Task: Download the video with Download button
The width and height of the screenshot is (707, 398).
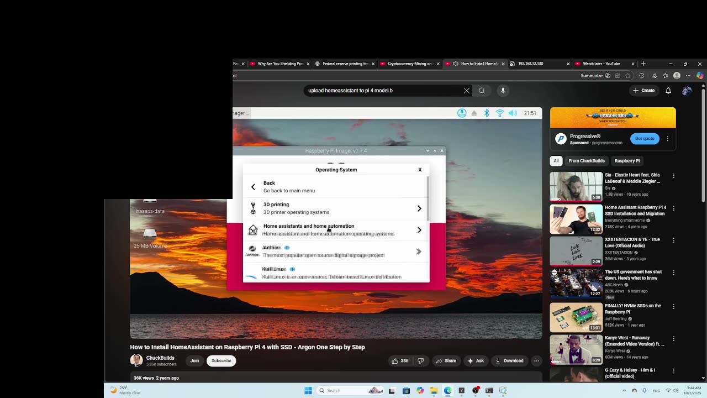Action: coord(509,361)
